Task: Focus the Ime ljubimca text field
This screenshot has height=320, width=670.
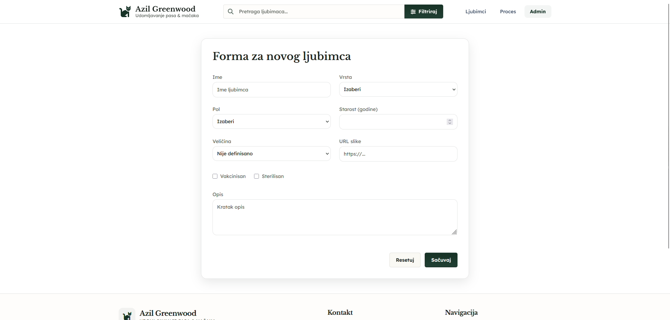Action: [x=271, y=90]
